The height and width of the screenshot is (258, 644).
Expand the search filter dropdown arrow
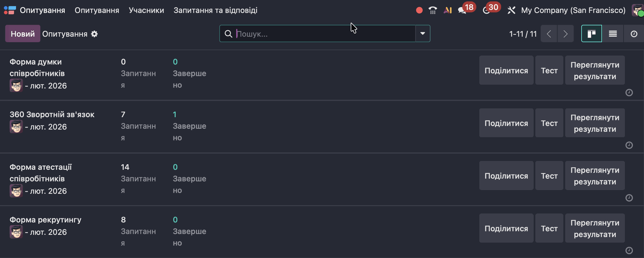tap(423, 33)
